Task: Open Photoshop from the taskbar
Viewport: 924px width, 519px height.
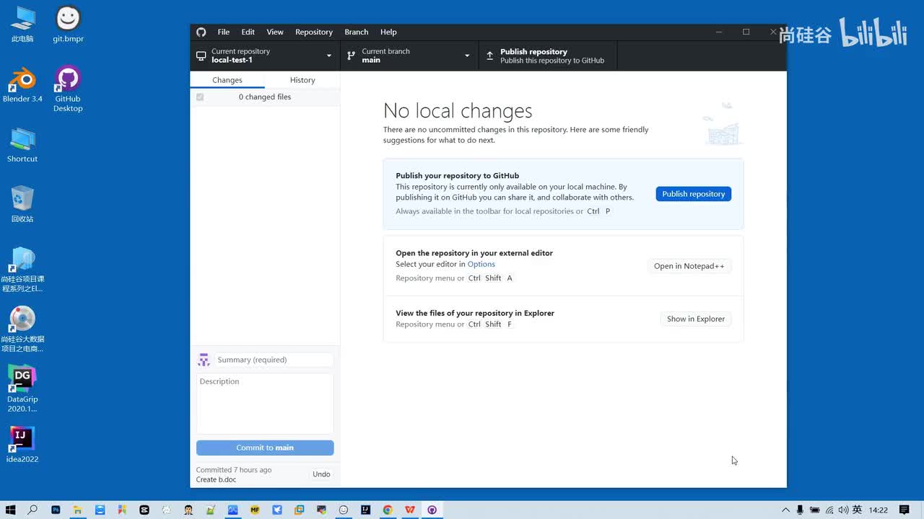Action: [x=56, y=510]
